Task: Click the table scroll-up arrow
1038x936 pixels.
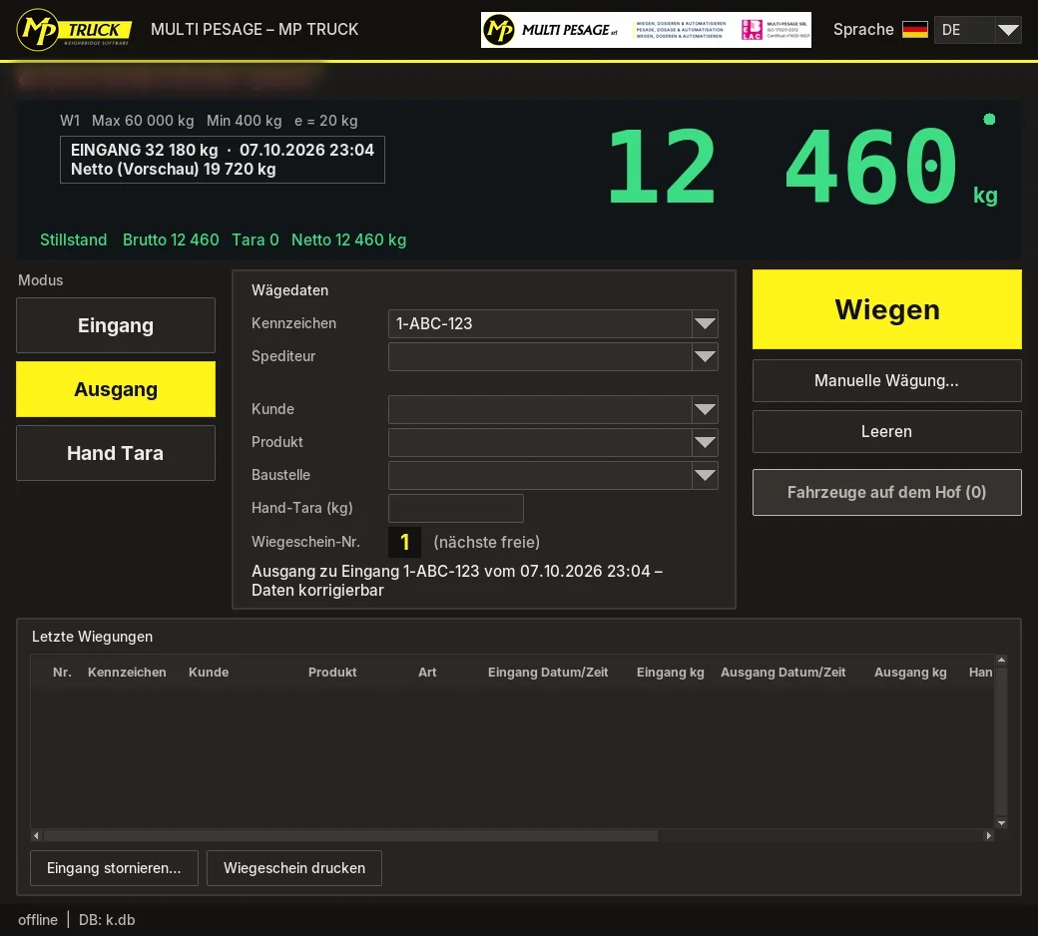Action: pyautogui.click(x=1002, y=660)
